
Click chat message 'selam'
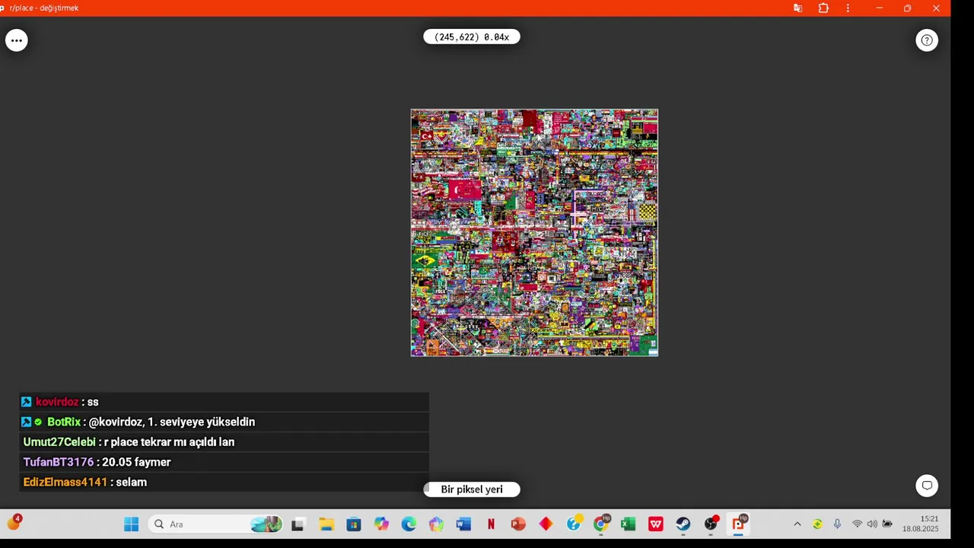132,482
